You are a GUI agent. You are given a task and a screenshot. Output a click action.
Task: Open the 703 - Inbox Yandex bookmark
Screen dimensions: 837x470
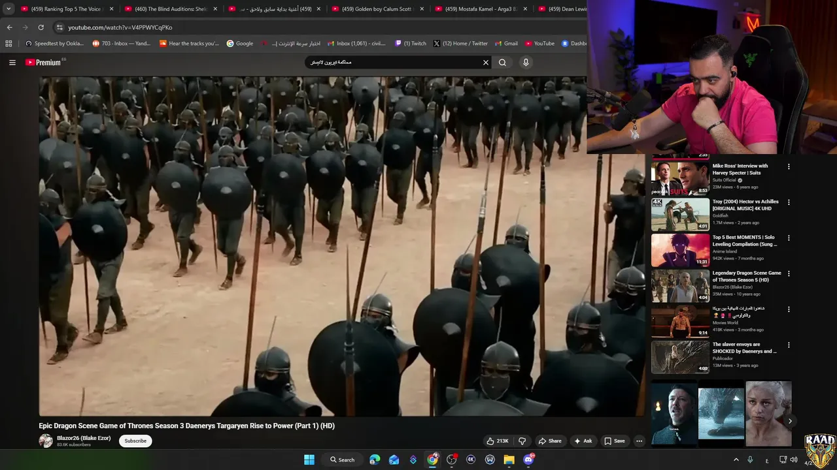click(122, 44)
